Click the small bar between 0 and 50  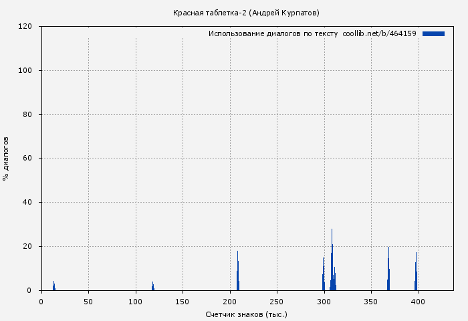click(54, 286)
